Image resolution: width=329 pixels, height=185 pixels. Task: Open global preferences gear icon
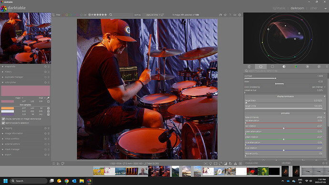(240, 15)
